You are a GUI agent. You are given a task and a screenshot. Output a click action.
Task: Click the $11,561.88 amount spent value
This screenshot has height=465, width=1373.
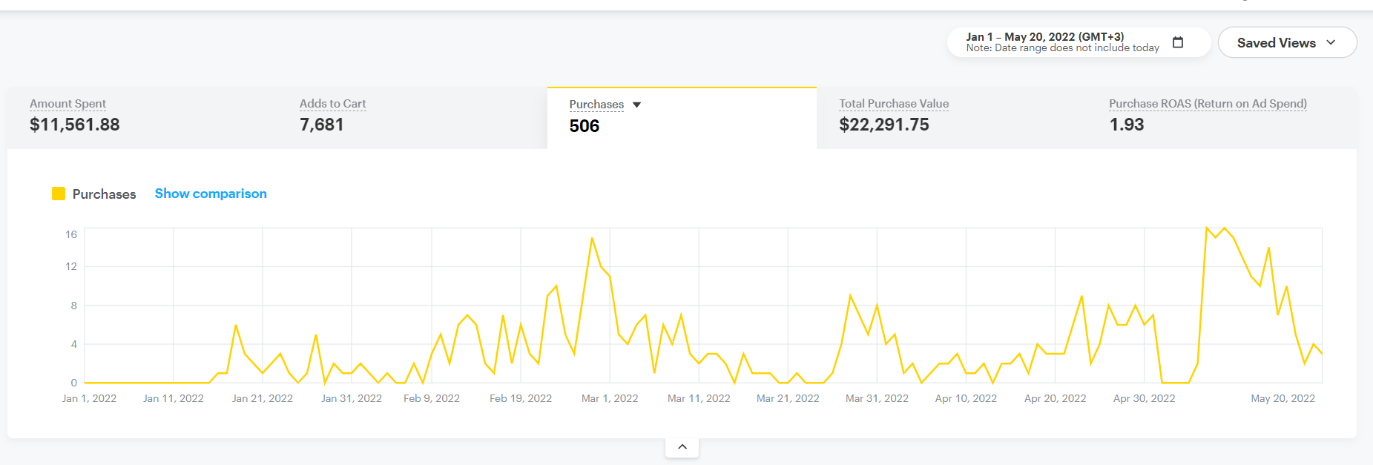74,125
